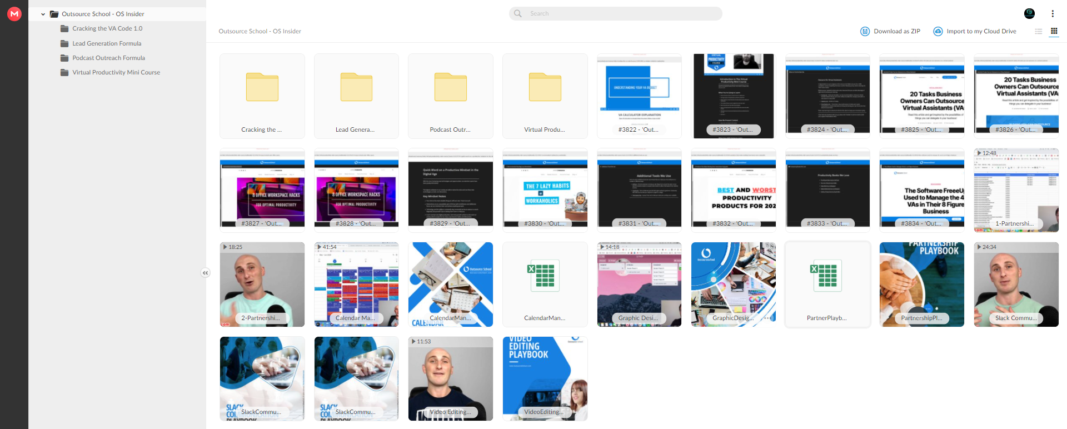Open file thumbnail #3826
Screen dimensions: 1067x429
1016,96
